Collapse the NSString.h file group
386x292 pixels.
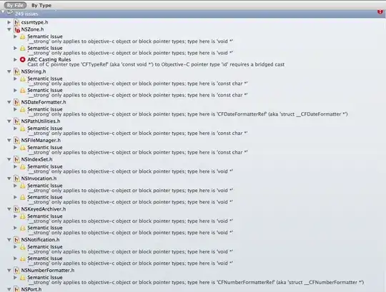(x=9, y=72)
